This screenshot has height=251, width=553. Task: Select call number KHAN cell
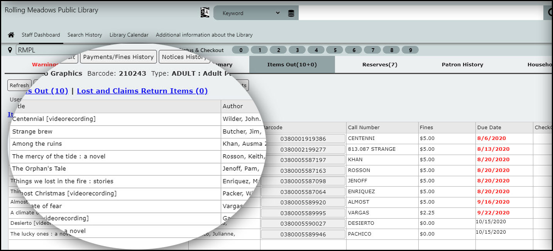coord(382,160)
